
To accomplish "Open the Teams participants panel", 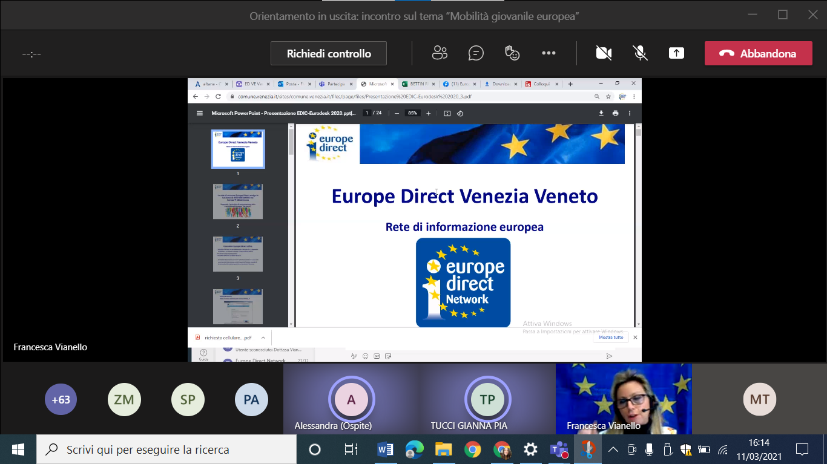I will tap(440, 53).
